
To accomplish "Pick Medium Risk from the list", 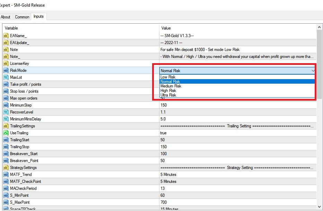I will pyautogui.click(x=237, y=86).
